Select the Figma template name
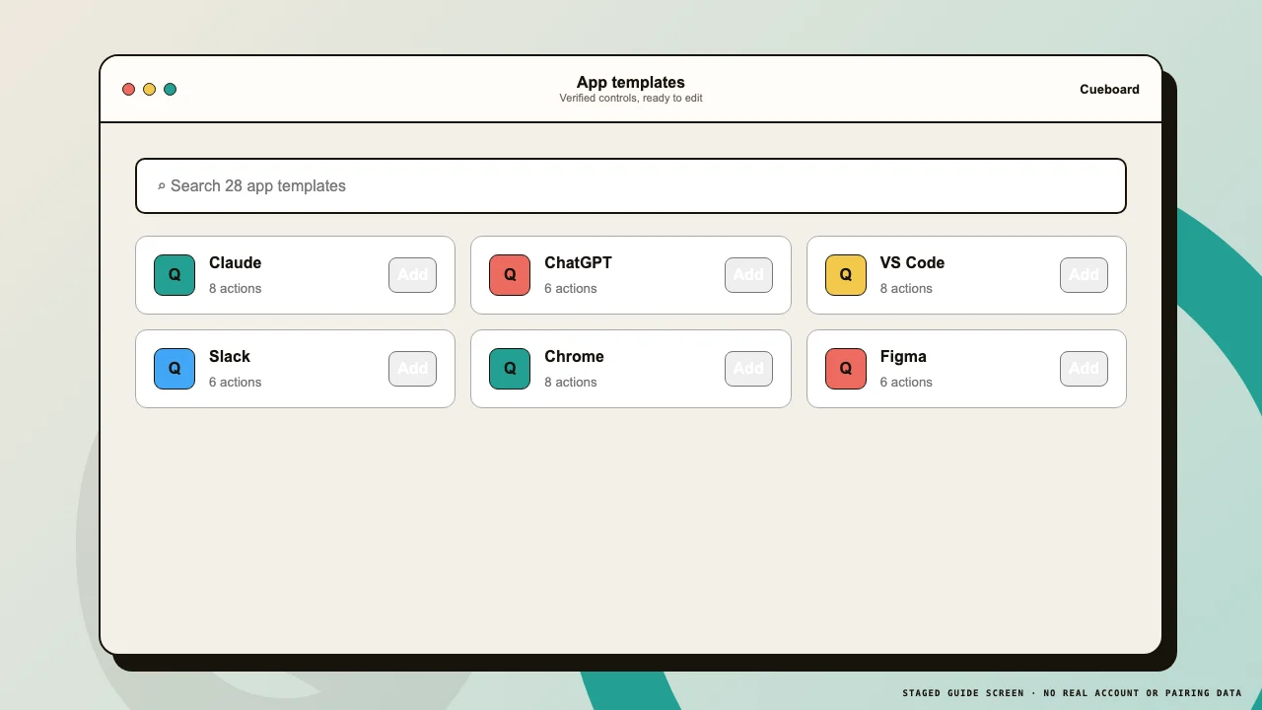The image size is (1262, 710). [x=903, y=357]
